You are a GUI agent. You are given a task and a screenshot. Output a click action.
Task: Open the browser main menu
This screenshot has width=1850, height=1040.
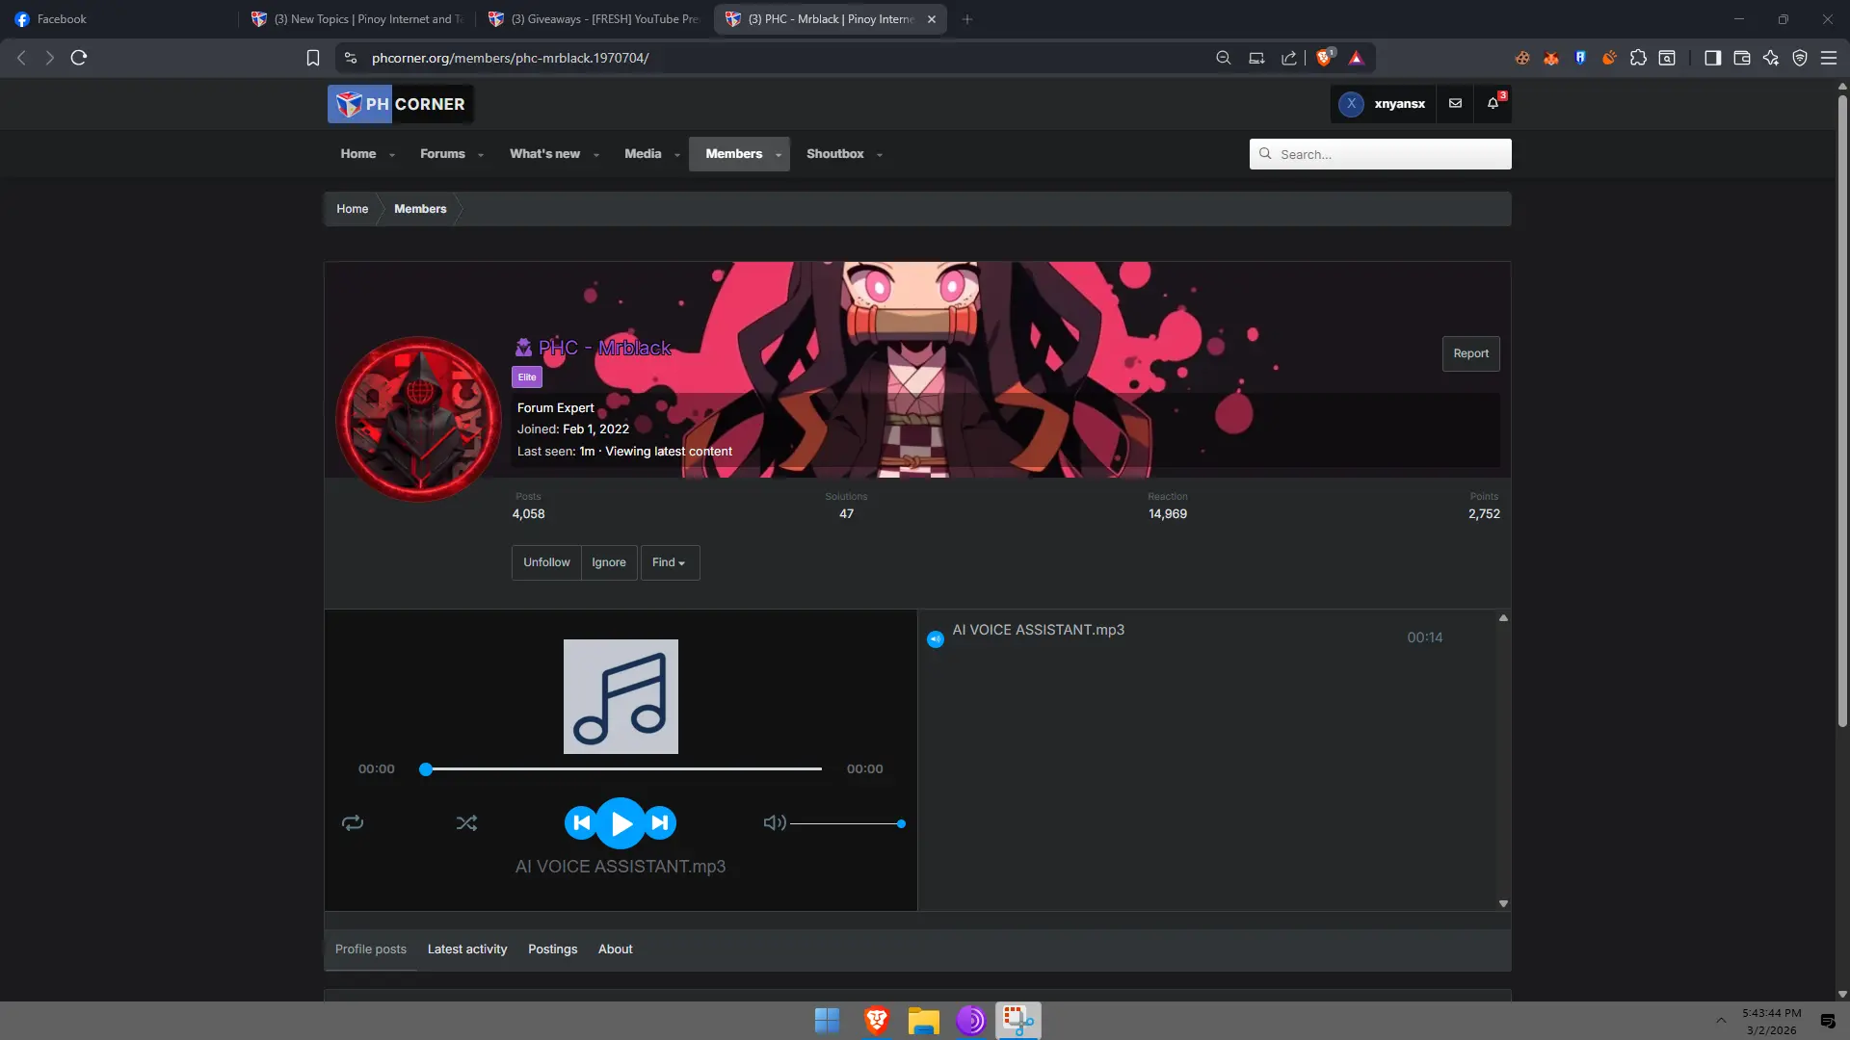click(x=1829, y=58)
